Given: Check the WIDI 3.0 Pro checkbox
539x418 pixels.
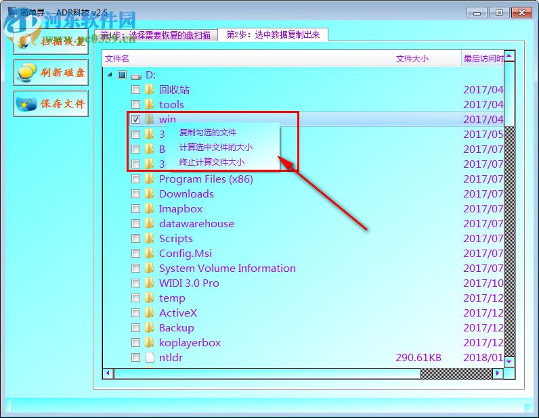Looking at the screenshot, I should click(136, 283).
